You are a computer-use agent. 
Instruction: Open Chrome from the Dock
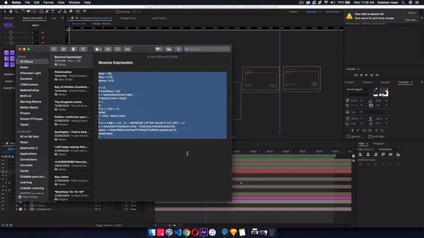(x=186, y=232)
